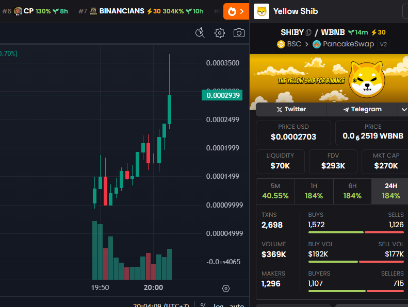Click the SELLS 1,126 value
Viewport: 408px width, 307px height.
click(x=396, y=225)
